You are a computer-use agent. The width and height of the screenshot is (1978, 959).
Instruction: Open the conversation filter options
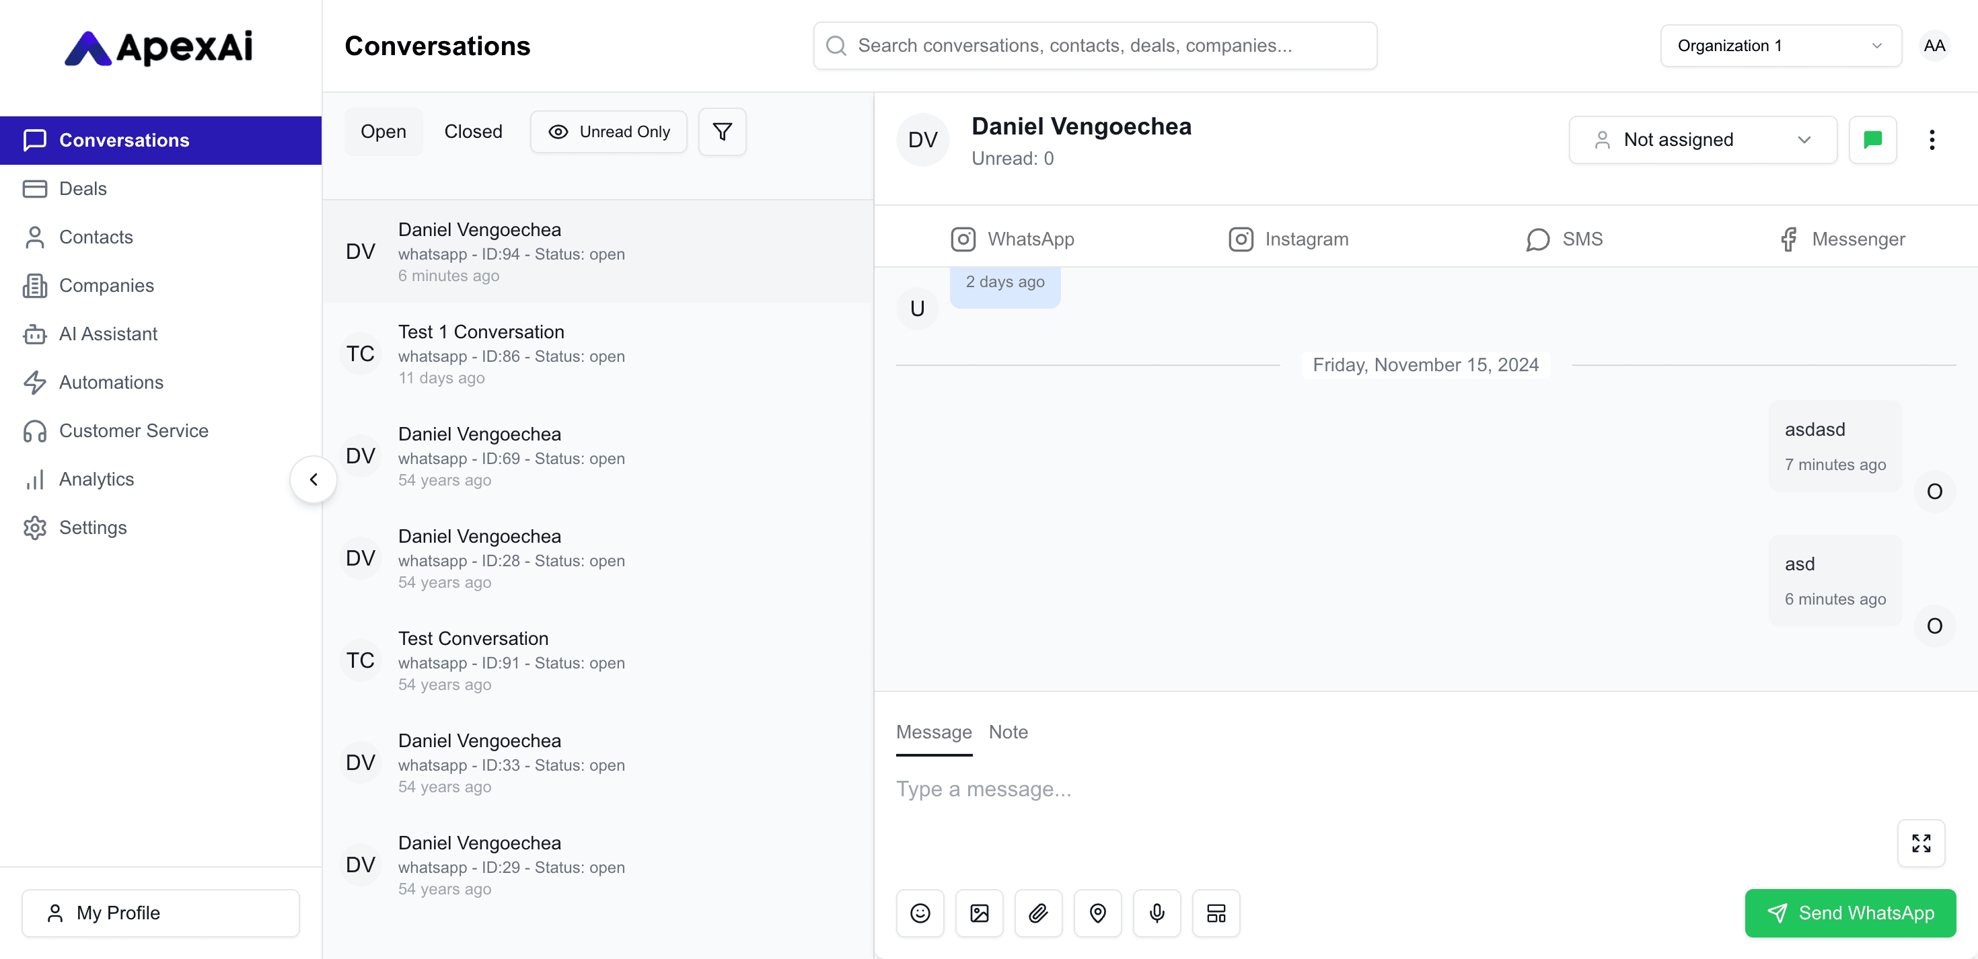[x=722, y=131]
